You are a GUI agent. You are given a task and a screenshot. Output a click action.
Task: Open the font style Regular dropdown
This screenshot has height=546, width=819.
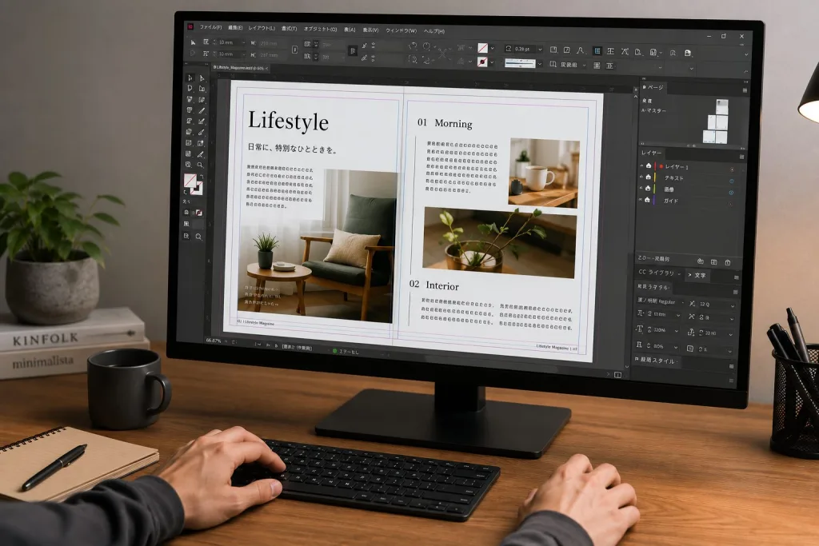(683, 303)
